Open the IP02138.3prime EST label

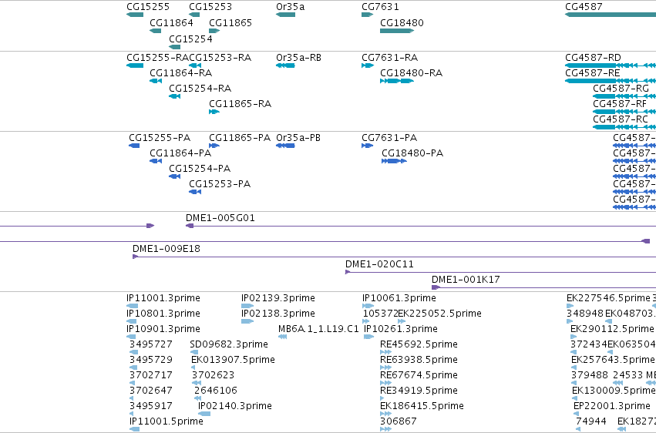pos(278,314)
